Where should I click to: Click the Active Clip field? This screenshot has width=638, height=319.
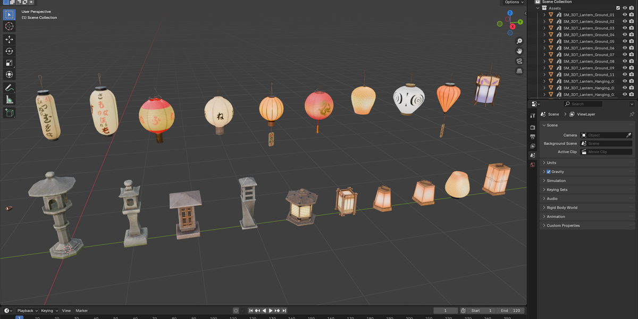606,152
